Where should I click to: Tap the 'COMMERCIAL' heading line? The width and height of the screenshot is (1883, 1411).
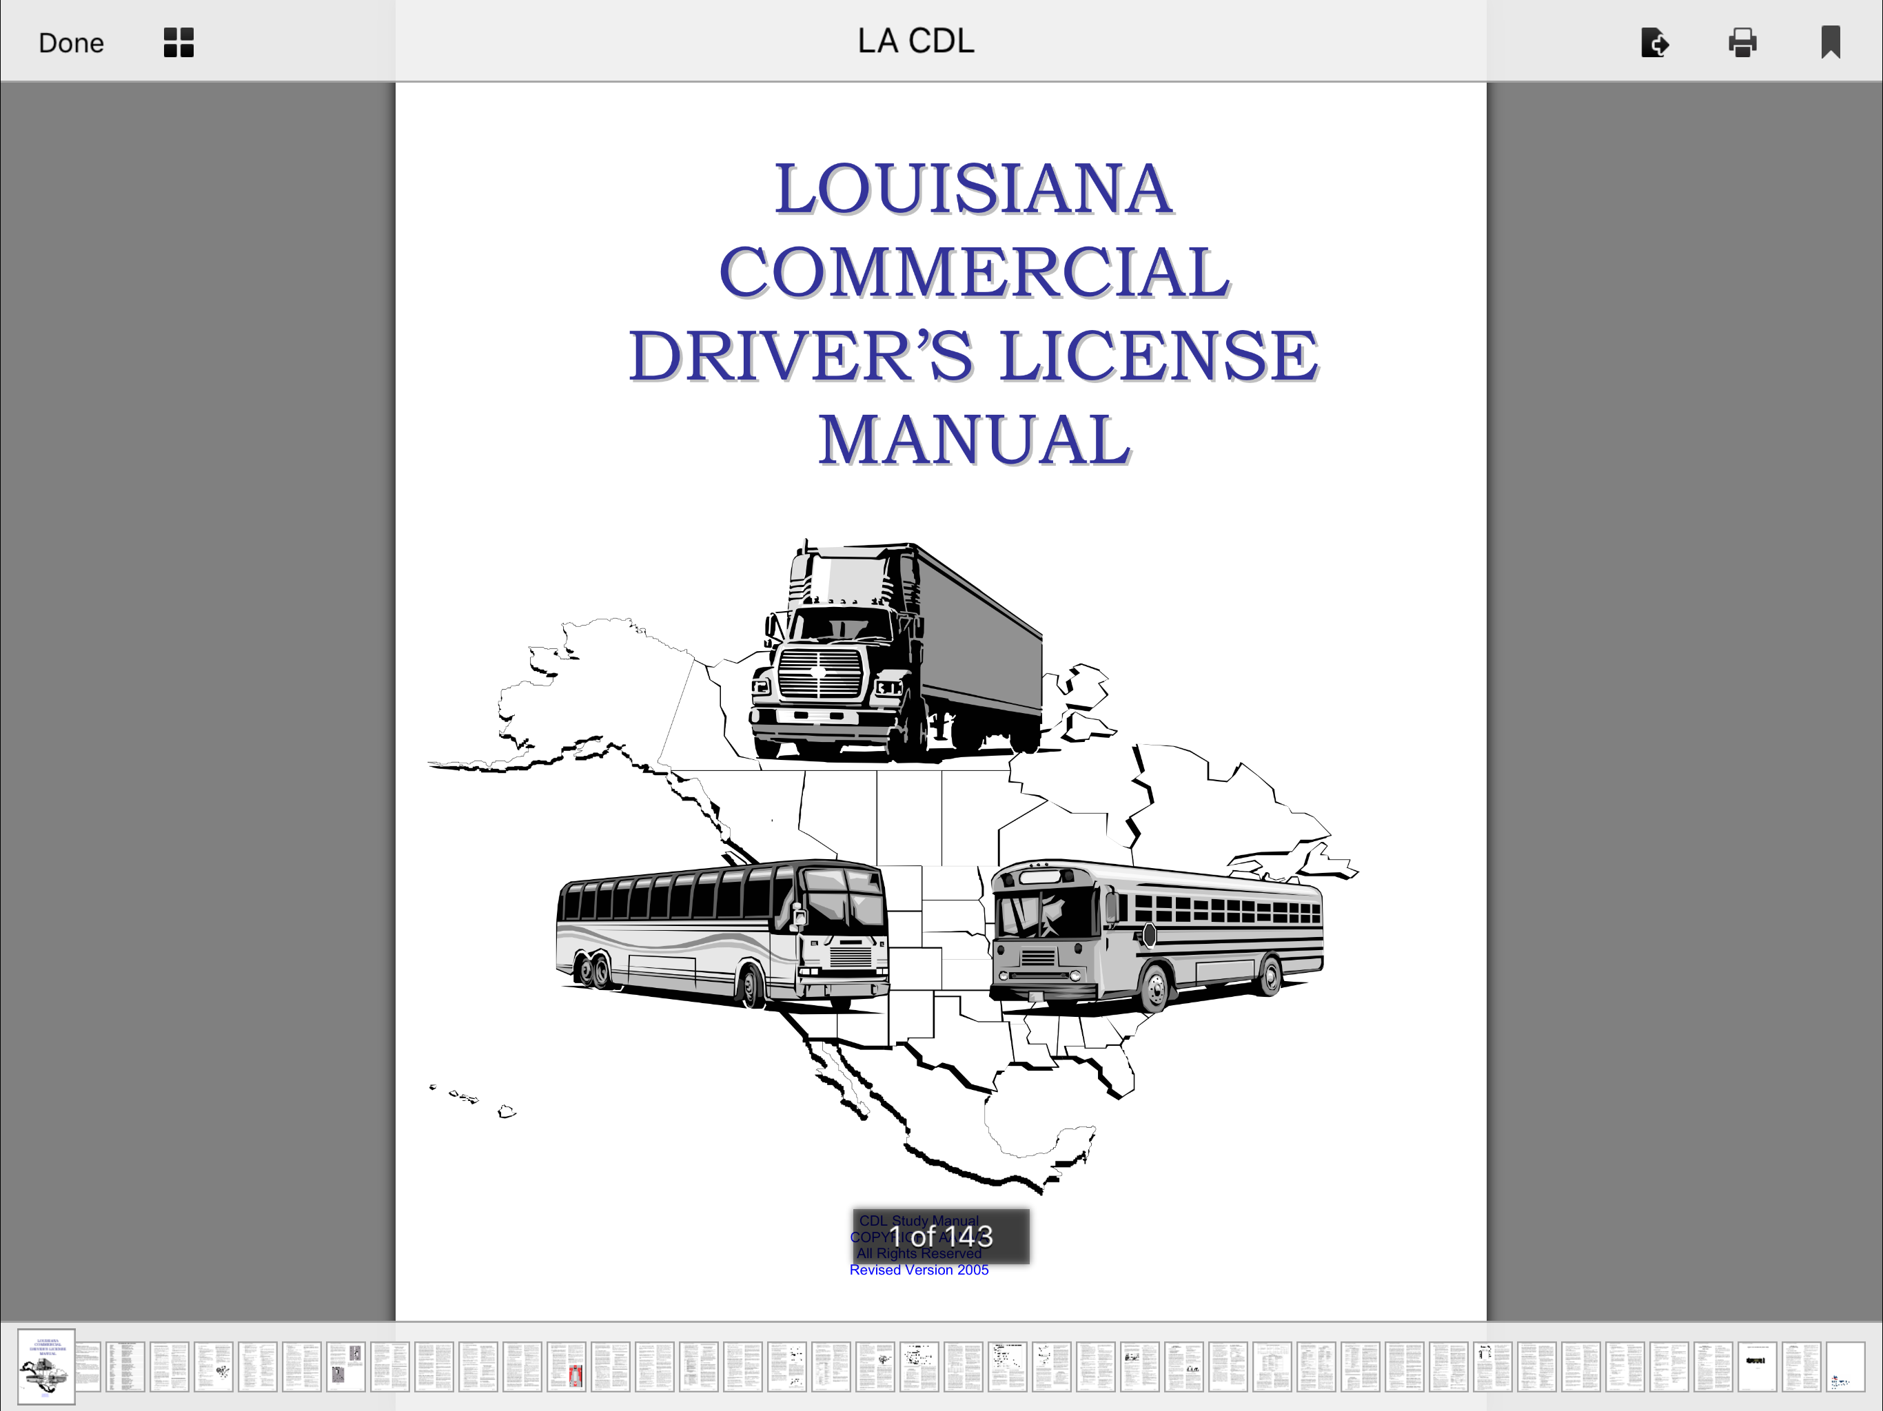(x=975, y=271)
